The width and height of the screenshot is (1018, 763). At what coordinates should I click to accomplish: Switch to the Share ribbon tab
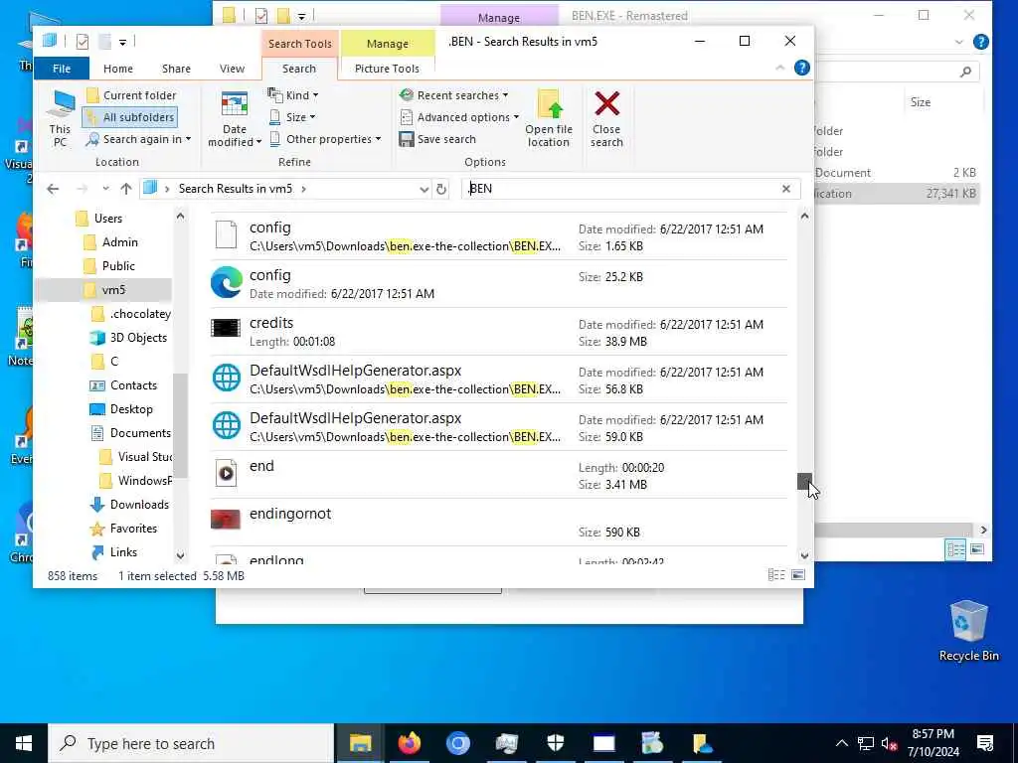177,69
